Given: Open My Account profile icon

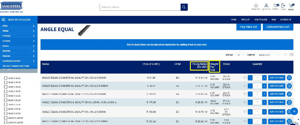Looking at the screenshot, I should point(266,6).
